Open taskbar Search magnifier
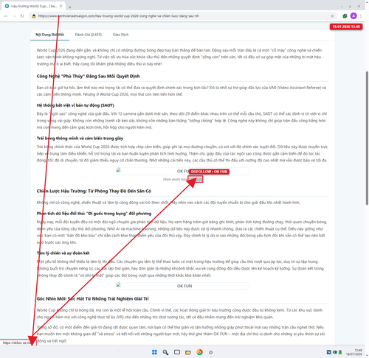 [165, 352]
